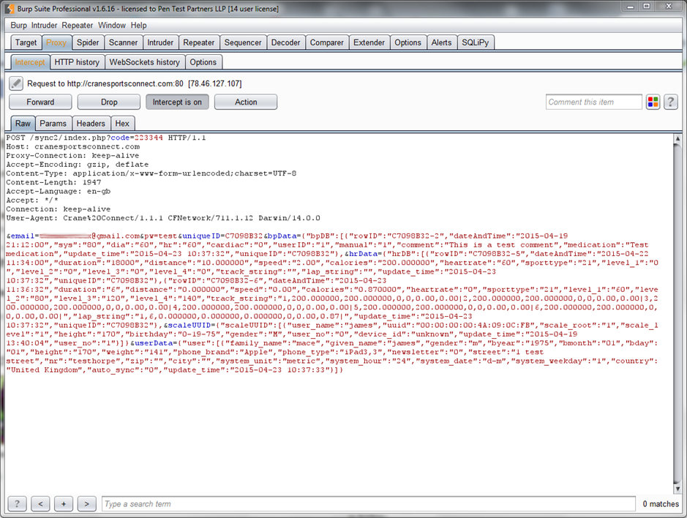Click the + search options button
The height and width of the screenshot is (518, 687).
64,504
